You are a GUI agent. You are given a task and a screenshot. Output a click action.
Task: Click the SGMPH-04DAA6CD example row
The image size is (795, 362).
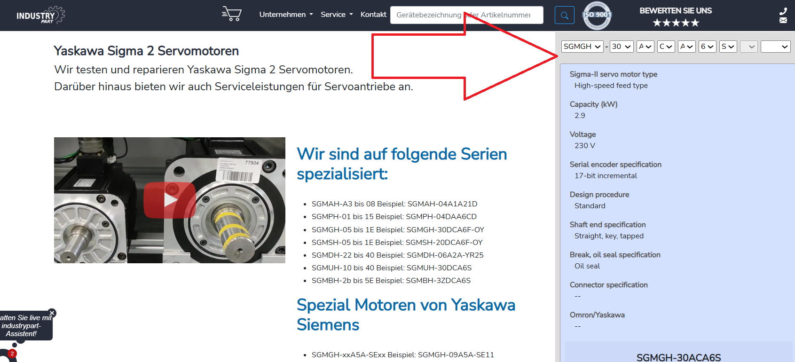[x=394, y=217]
